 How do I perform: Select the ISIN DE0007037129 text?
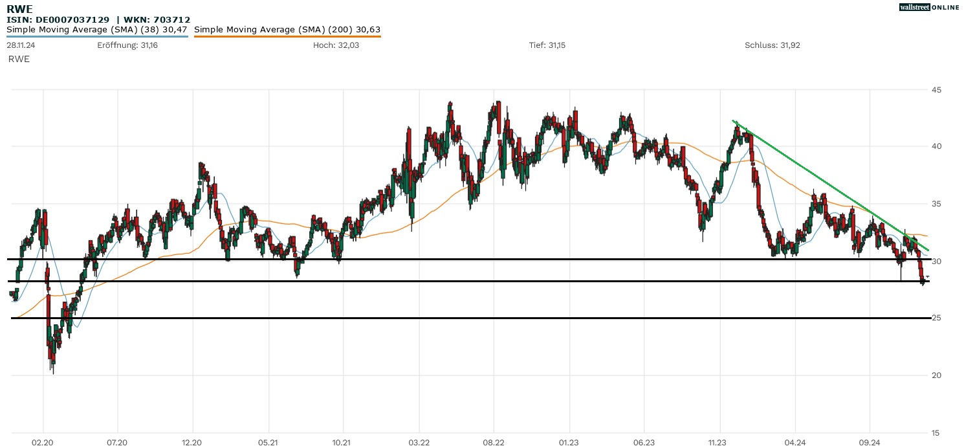point(58,20)
